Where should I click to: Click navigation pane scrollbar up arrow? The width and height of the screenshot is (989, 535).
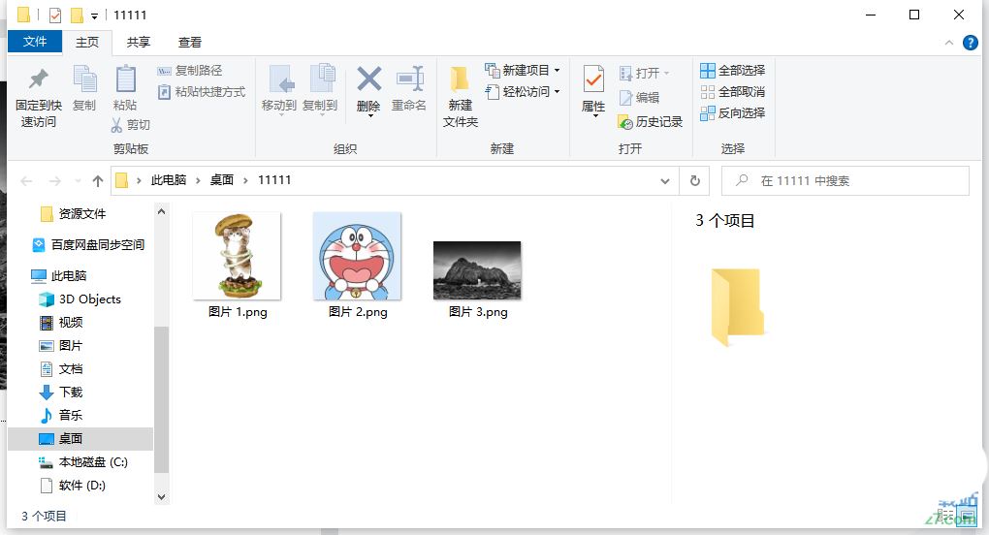coord(162,211)
